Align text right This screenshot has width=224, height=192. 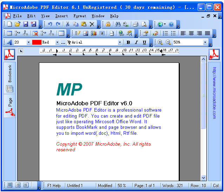[x=199, y=33]
